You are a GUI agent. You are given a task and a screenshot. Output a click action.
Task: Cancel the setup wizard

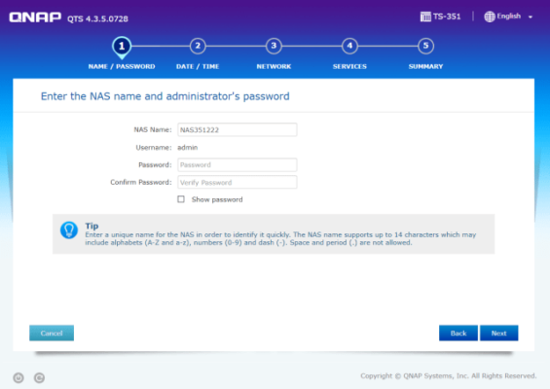tap(52, 333)
